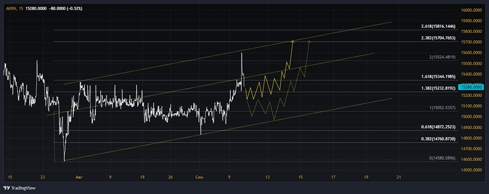Click the 26 date label on time axis
This screenshot has height=194, width=489.
pyautogui.click(x=170, y=177)
